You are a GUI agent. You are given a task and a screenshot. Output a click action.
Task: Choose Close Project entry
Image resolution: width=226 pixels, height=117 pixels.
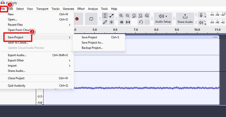(37, 78)
